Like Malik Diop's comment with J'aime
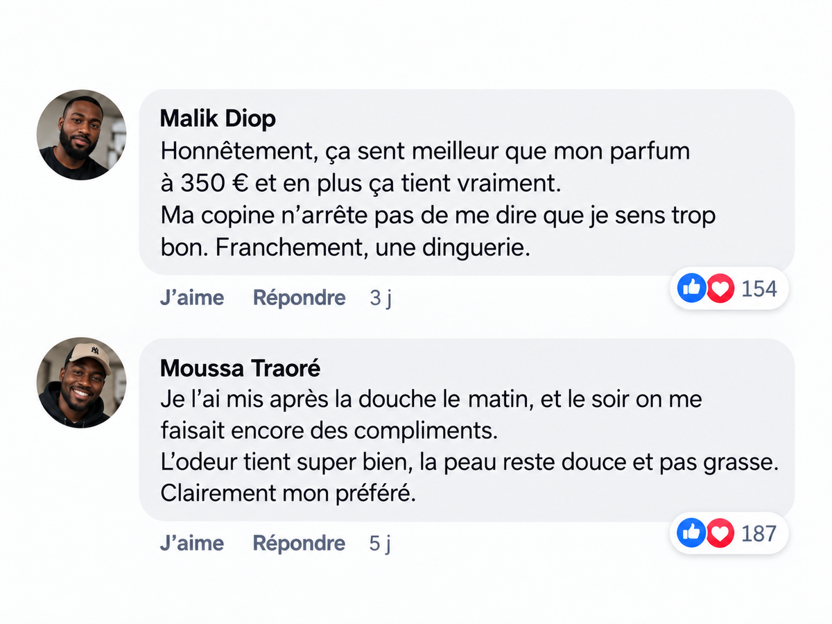The height and width of the screenshot is (624, 832). pos(192,297)
